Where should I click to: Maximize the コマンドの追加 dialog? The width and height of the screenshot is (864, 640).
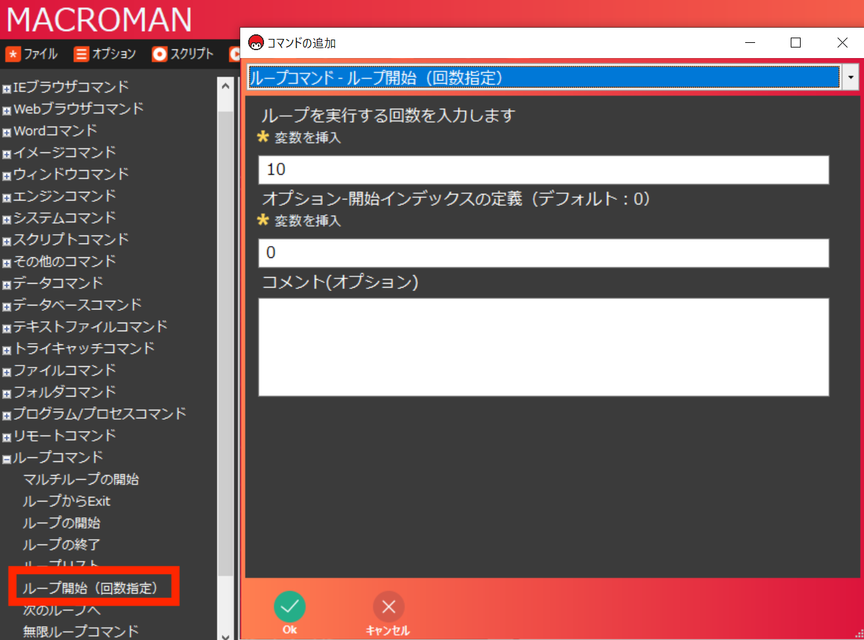pos(795,43)
